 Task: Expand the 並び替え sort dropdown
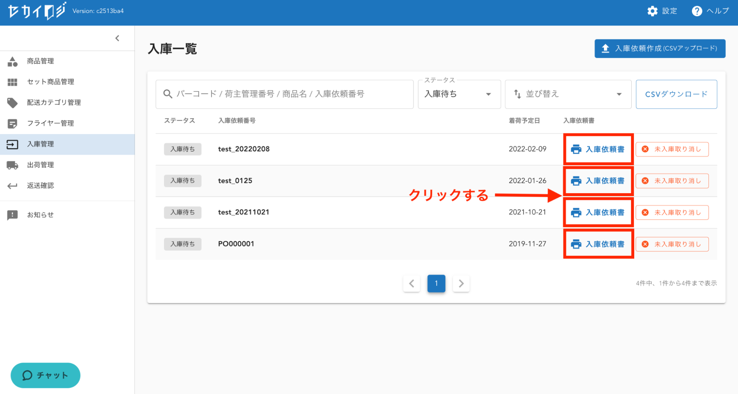[x=568, y=94]
